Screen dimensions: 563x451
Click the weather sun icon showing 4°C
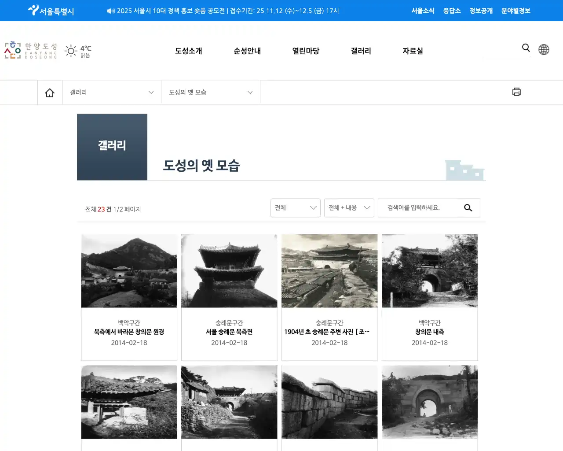70,51
